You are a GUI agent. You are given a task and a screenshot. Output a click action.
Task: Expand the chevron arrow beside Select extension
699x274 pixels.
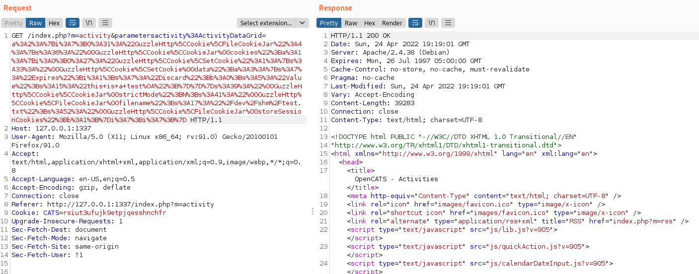pos(302,23)
